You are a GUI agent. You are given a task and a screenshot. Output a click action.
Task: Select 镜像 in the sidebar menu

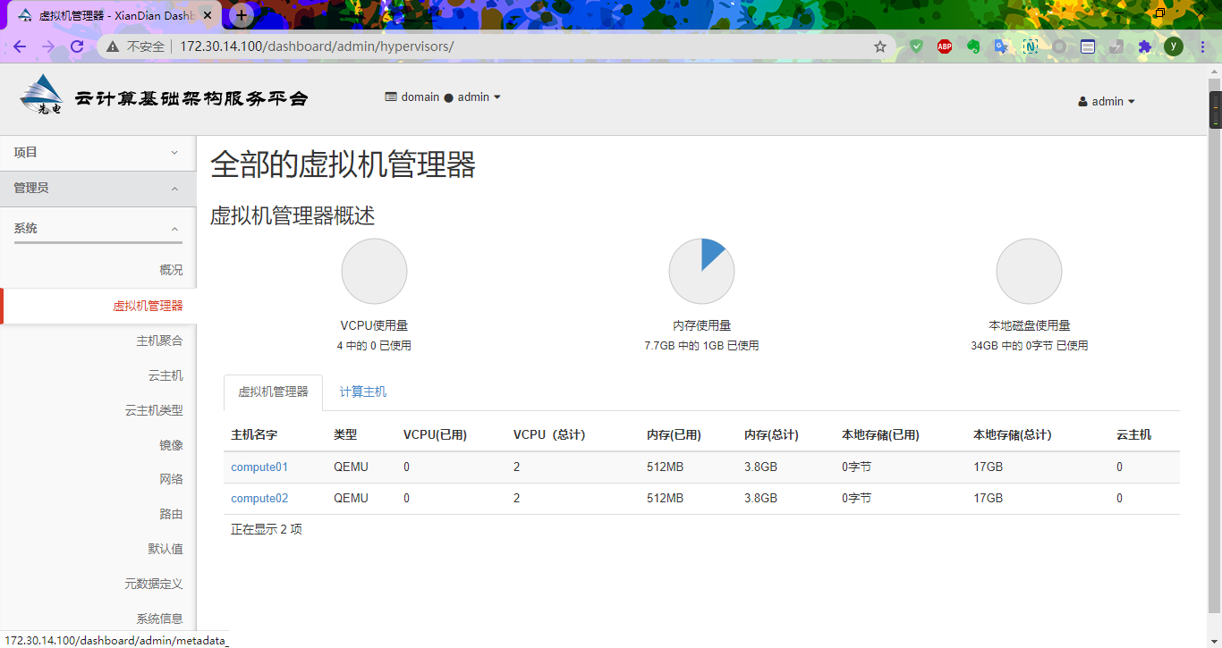(x=171, y=444)
